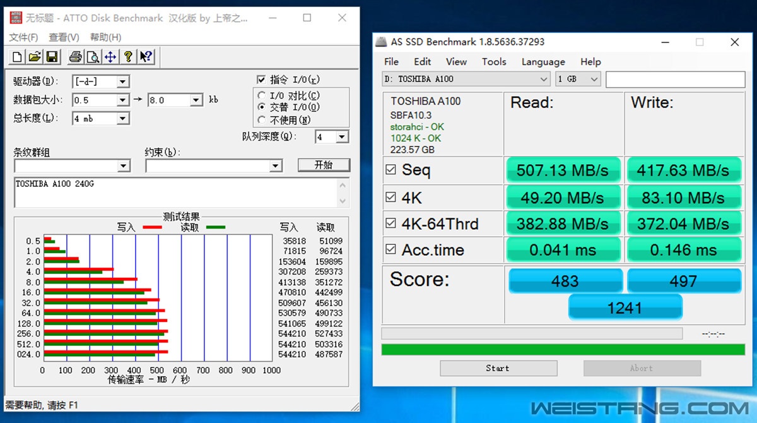Click the Abort button in AS SSD
757x423 pixels.
click(642, 368)
